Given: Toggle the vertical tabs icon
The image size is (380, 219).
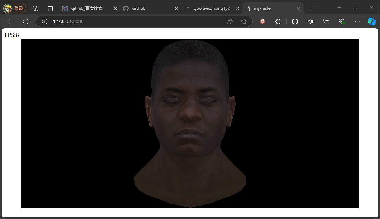Looking at the screenshot, I should pos(50,8).
